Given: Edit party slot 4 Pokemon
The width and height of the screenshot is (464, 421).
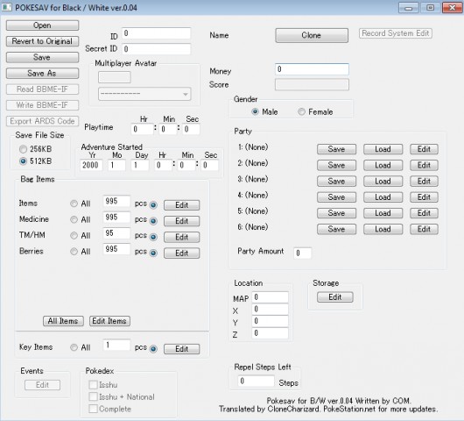Looking at the screenshot, I should (x=424, y=197).
